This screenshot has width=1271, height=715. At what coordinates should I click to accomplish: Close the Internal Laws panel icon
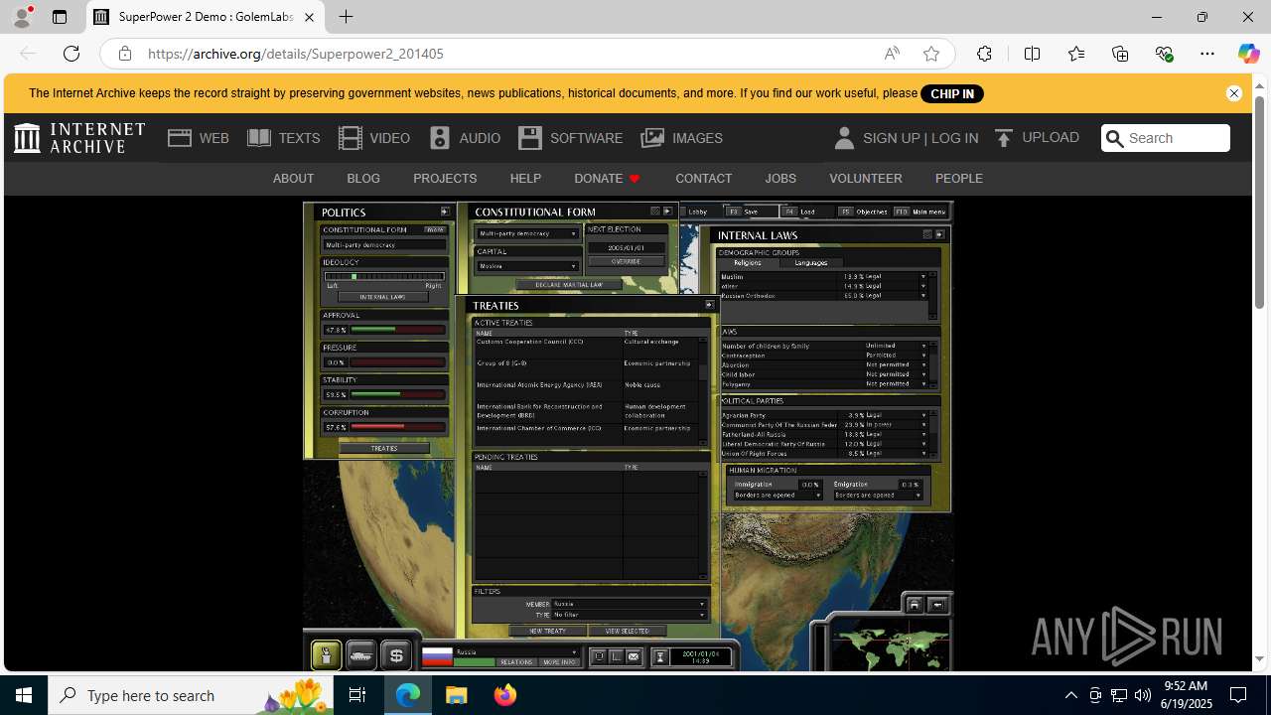939,234
